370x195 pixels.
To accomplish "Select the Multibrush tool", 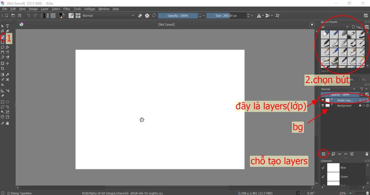I will click(8, 57).
